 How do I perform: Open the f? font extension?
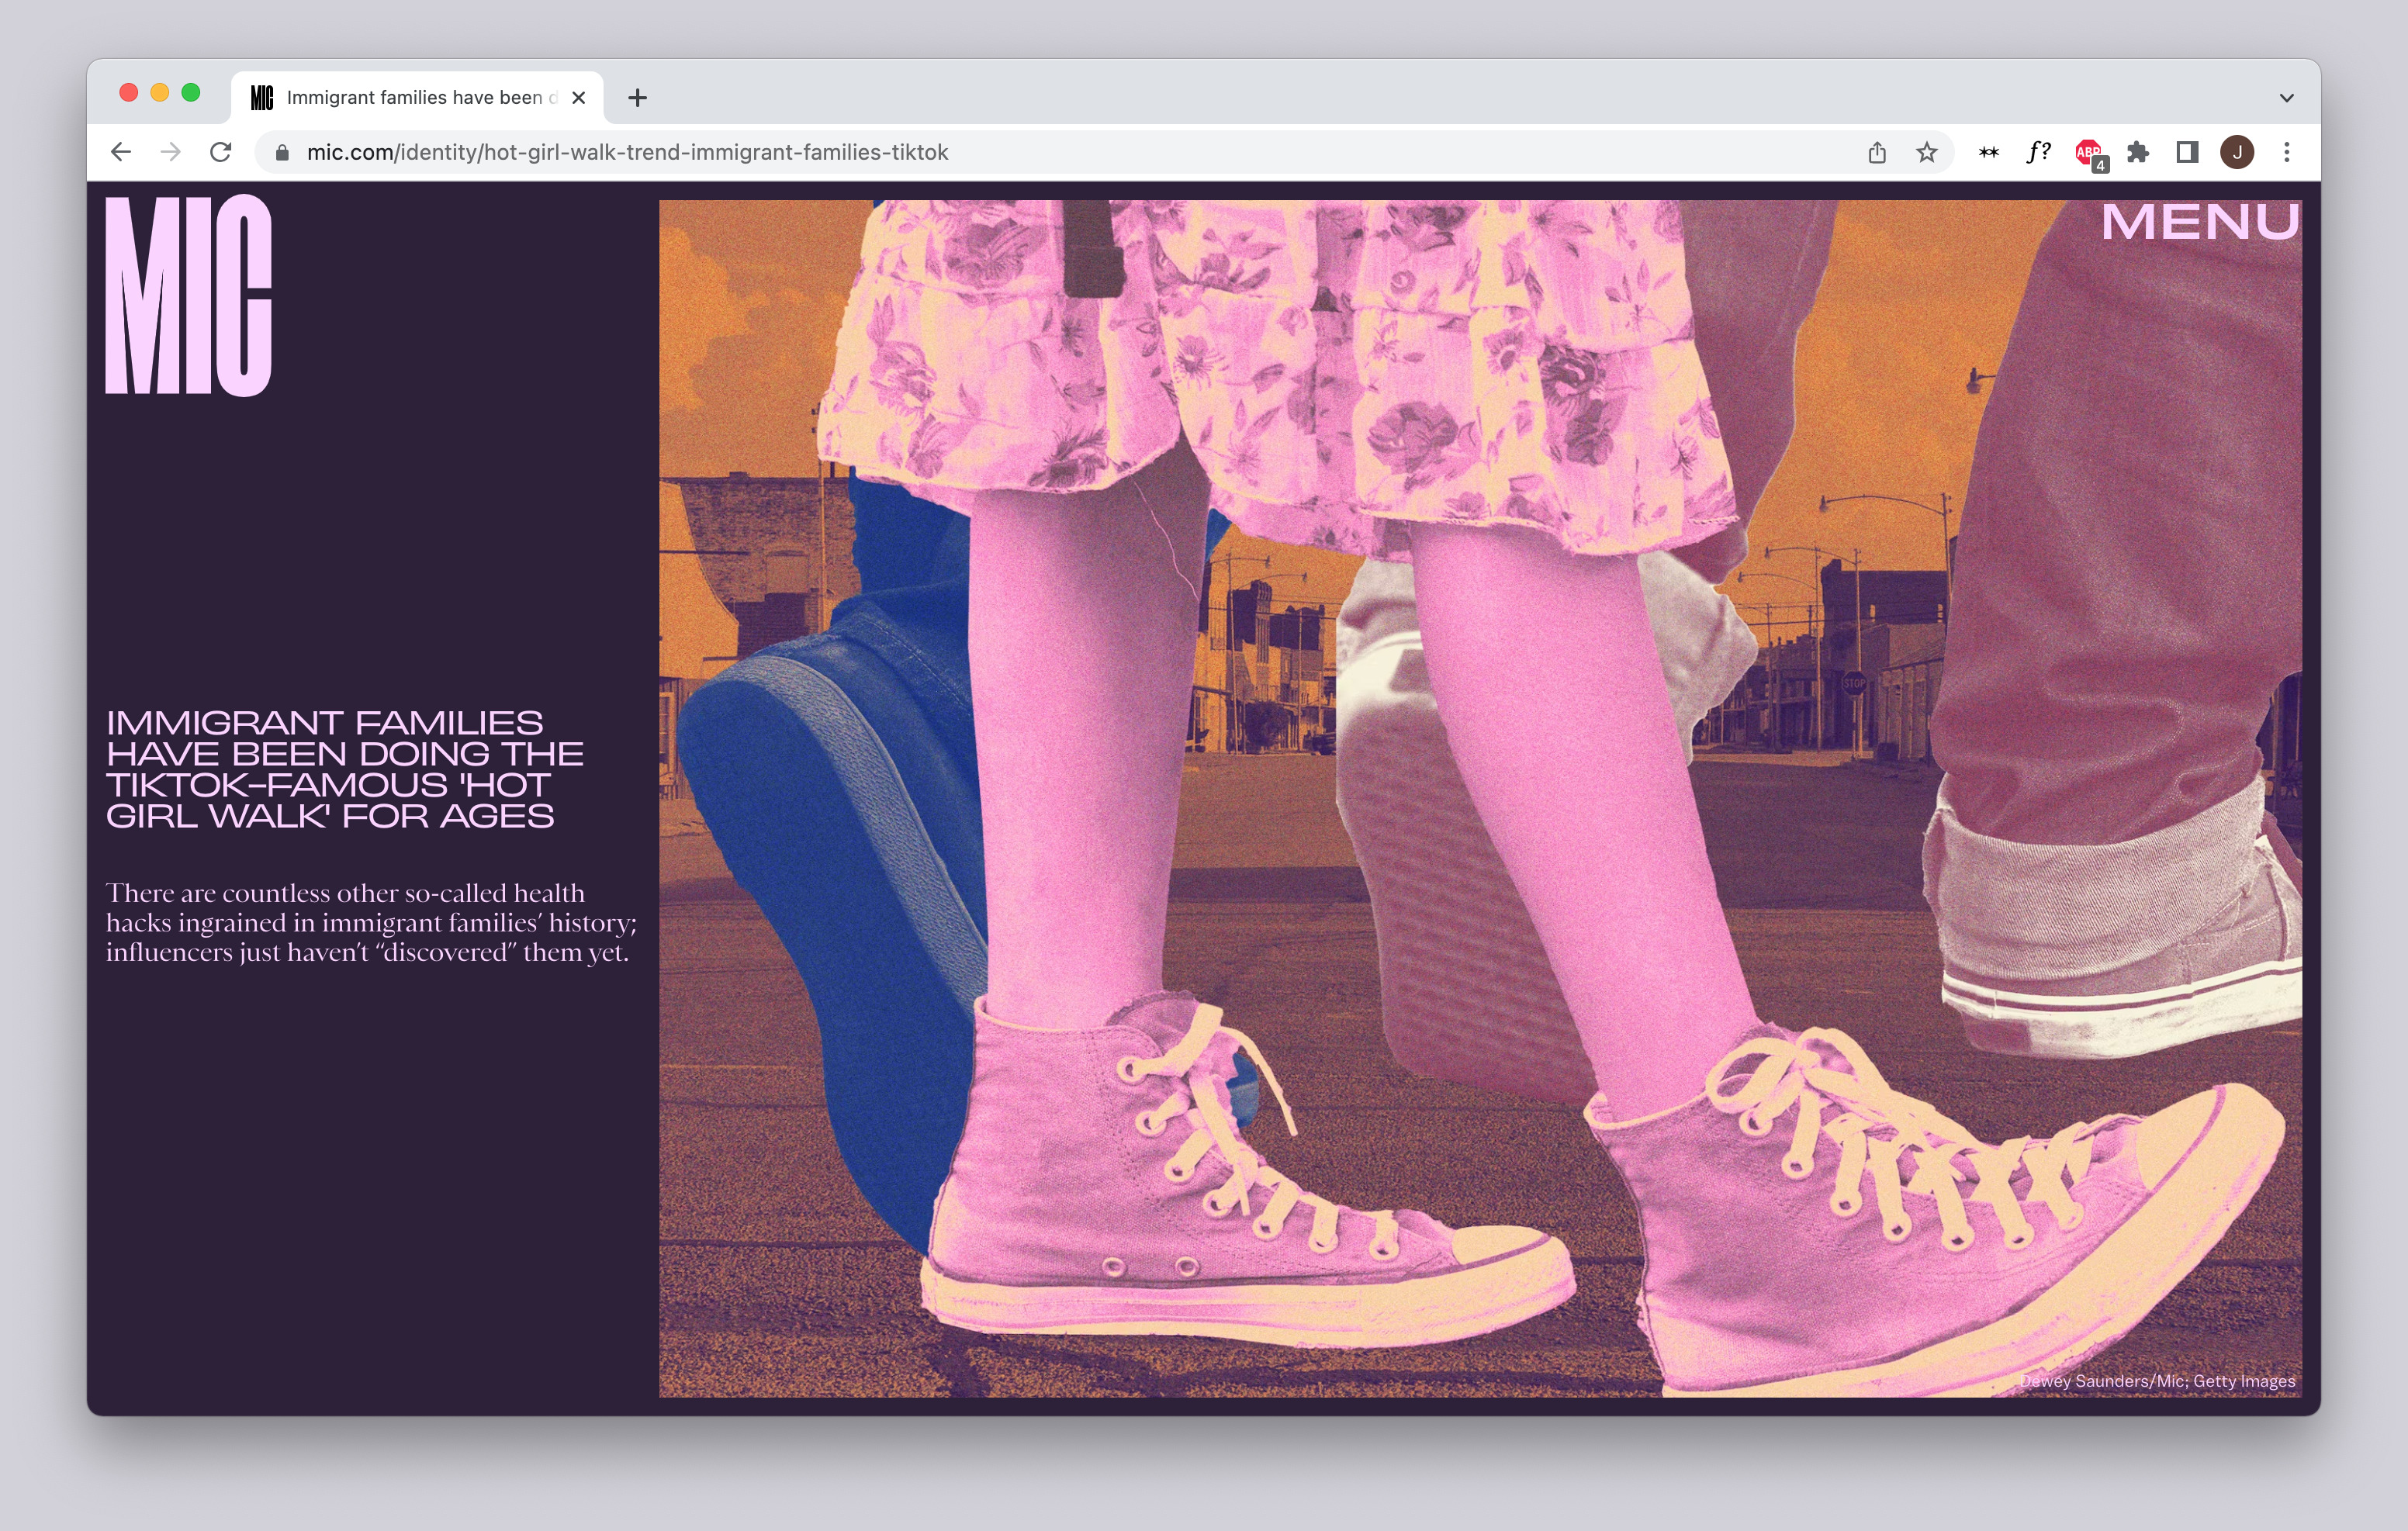point(2038,152)
